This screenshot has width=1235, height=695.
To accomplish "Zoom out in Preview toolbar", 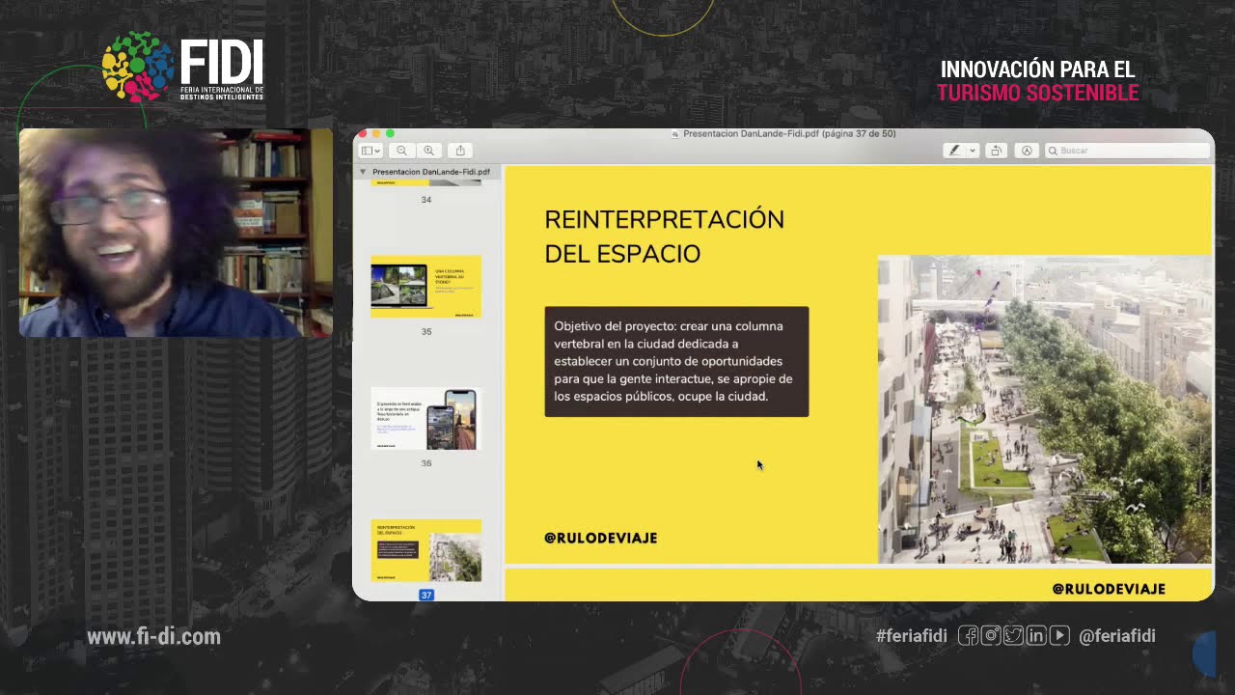I will pos(401,151).
